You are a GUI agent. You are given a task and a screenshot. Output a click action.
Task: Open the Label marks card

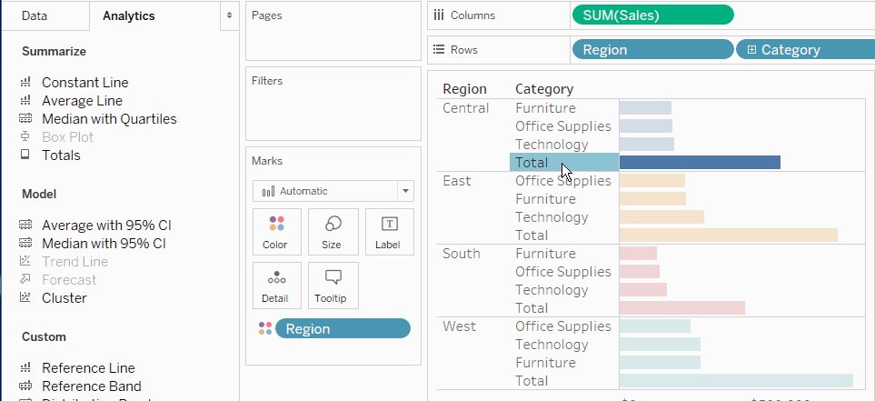pos(389,232)
